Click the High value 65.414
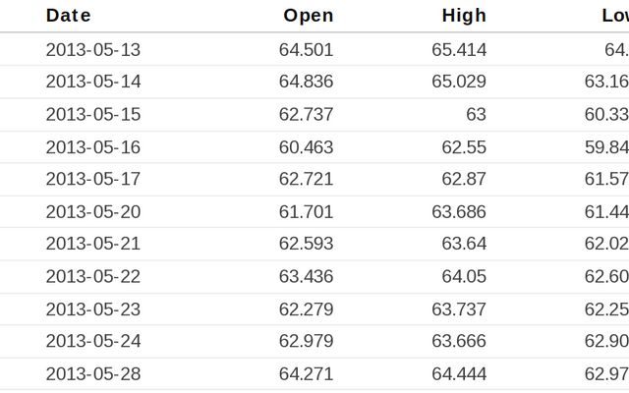The image size is (629, 393). (x=459, y=49)
